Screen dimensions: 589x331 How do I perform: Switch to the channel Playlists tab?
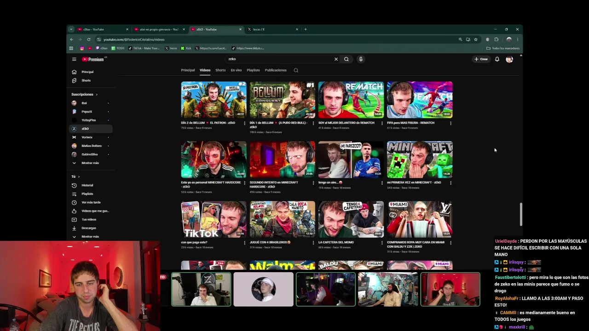(253, 70)
